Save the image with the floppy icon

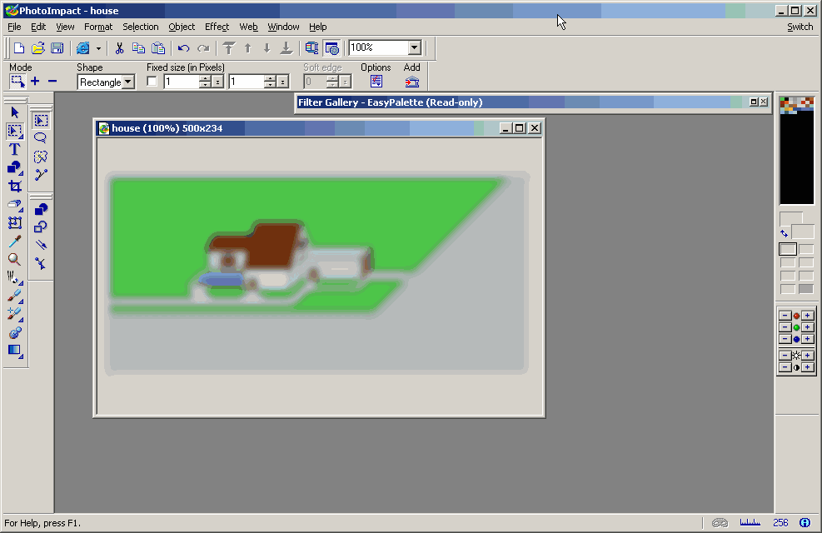point(57,48)
